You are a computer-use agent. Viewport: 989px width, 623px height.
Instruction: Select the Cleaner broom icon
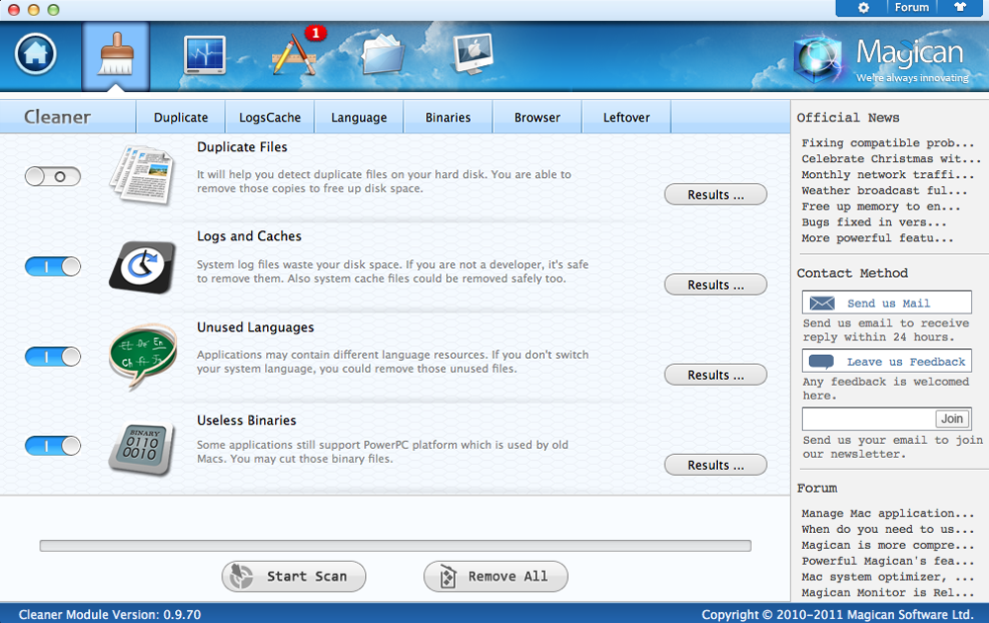point(116,55)
